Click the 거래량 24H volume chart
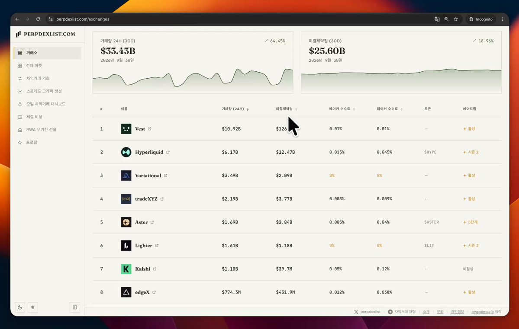Viewport: 519px width, 329px height. click(x=193, y=62)
